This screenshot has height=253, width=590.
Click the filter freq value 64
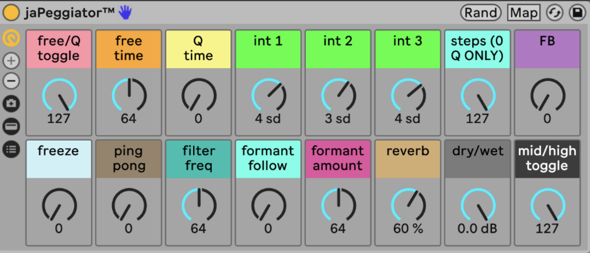pos(198,228)
